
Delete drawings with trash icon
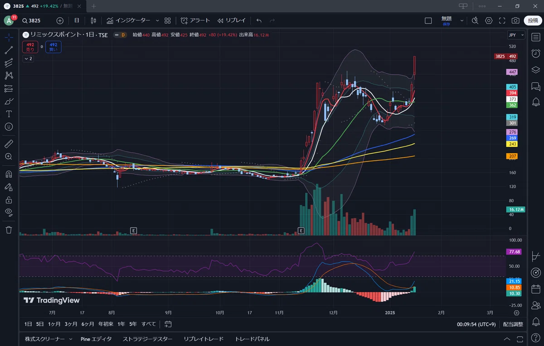click(x=9, y=229)
